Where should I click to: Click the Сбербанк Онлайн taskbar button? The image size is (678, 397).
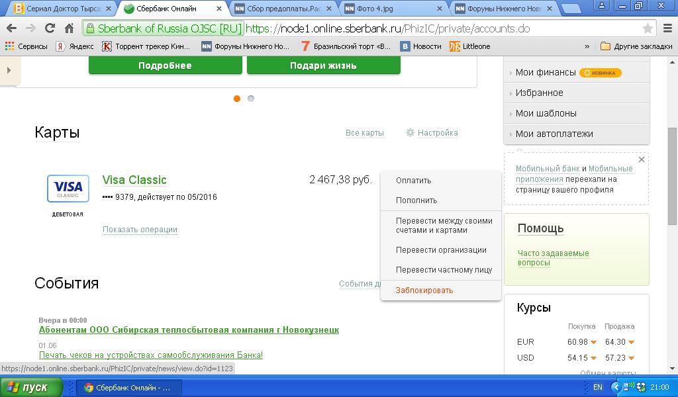click(129, 388)
